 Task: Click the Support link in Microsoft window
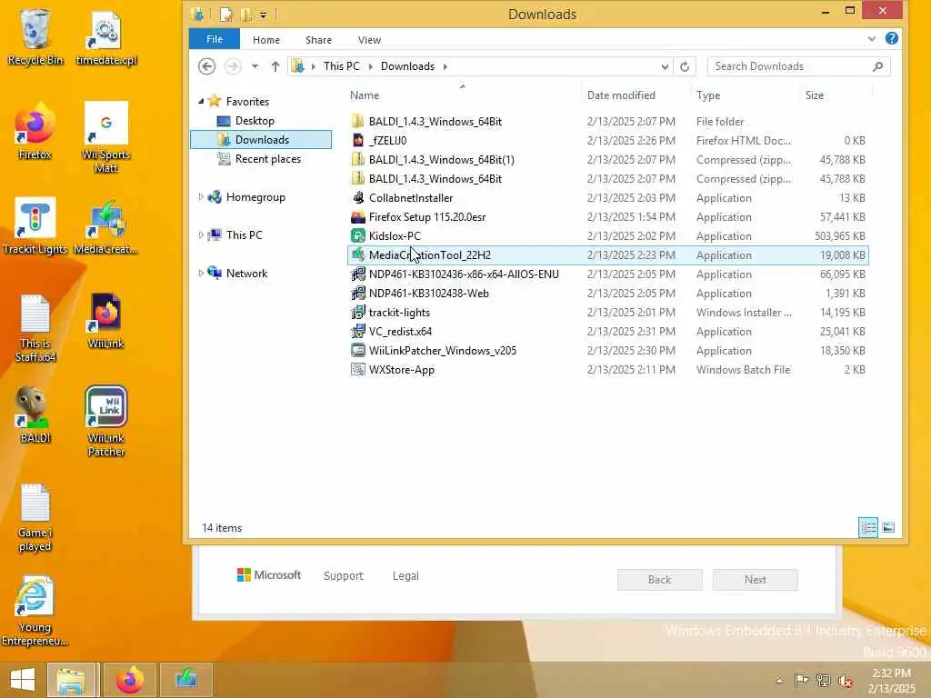pyautogui.click(x=343, y=575)
